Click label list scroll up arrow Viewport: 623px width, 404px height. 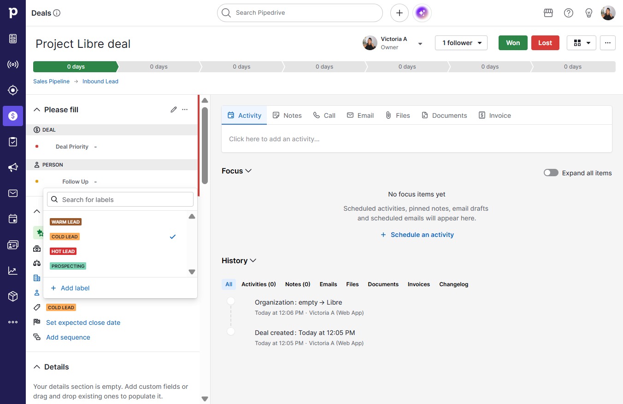click(x=192, y=216)
